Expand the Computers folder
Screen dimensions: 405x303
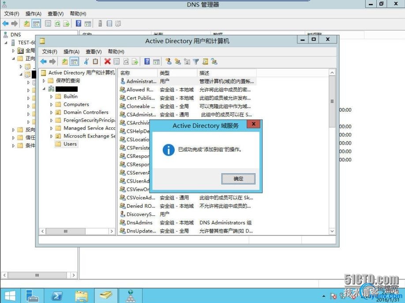pyautogui.click(x=52, y=105)
